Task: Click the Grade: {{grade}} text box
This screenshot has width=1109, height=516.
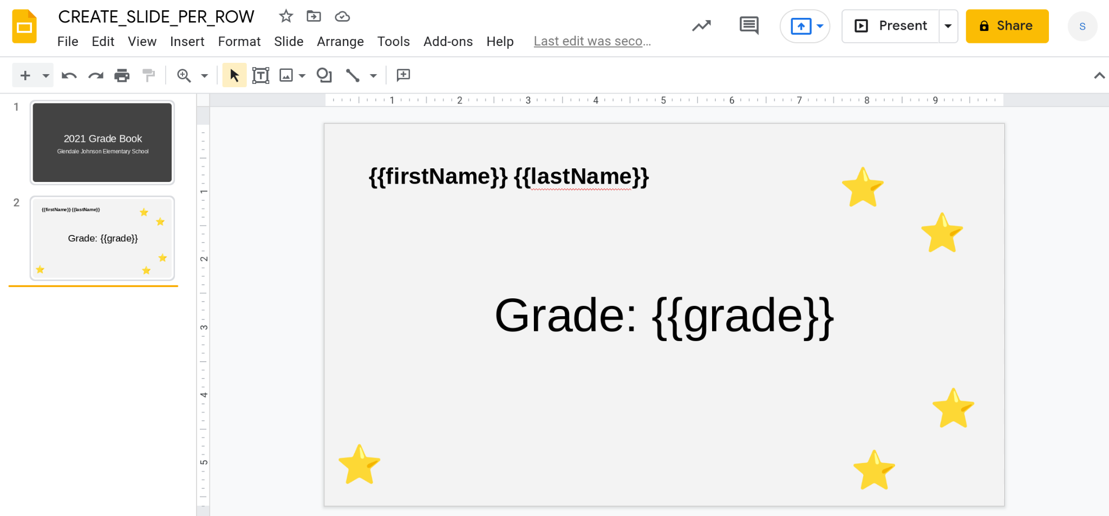Action: pos(664,316)
